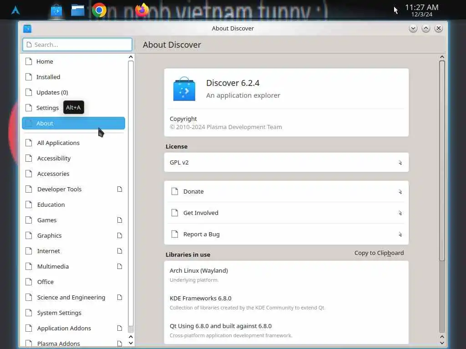Click the Settings icon in sidebar
Image resolution: width=466 pixels, height=349 pixels.
[29, 108]
